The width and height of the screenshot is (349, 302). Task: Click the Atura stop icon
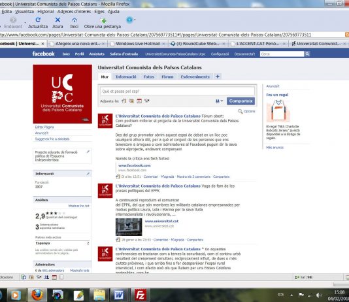pyautogui.click(x=58, y=20)
